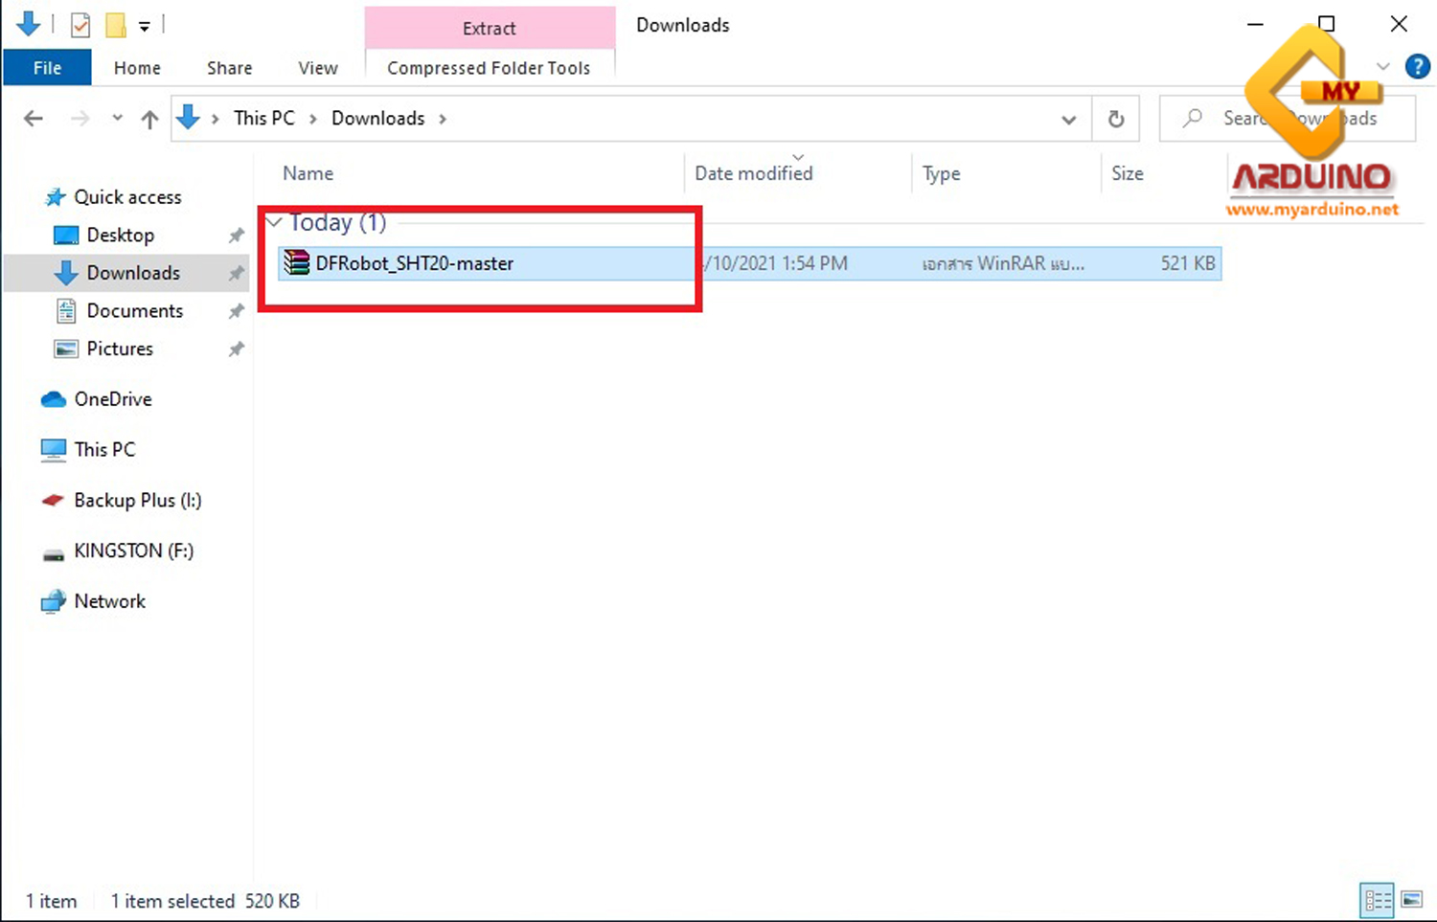The height and width of the screenshot is (922, 1437).
Task: Click the Refresh button beside address bar
Action: pos(1115,119)
